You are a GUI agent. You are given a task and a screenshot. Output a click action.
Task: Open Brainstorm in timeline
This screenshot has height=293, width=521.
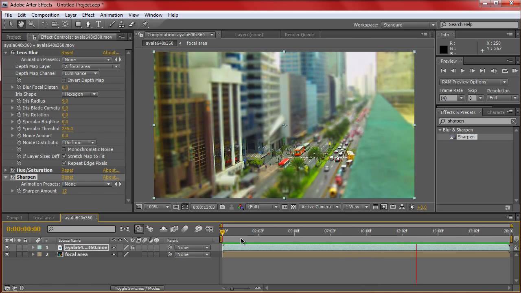point(198,229)
